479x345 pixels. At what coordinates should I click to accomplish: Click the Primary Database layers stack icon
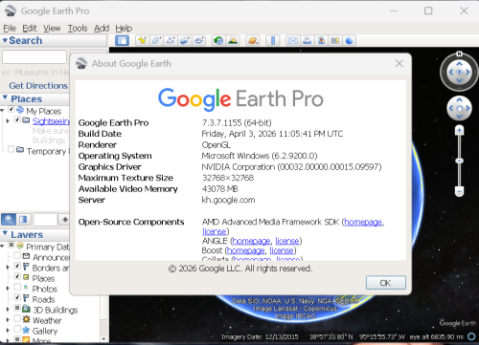click(x=20, y=246)
